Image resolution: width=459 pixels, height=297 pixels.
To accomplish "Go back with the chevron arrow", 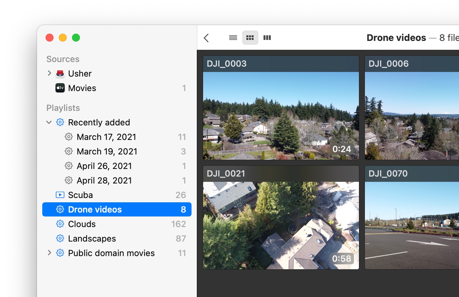I will pos(206,38).
